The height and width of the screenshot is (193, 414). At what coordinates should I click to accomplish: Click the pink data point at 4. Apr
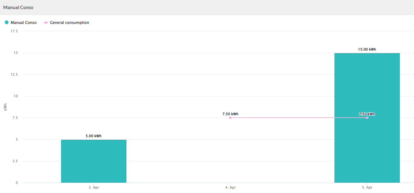[x=230, y=118]
